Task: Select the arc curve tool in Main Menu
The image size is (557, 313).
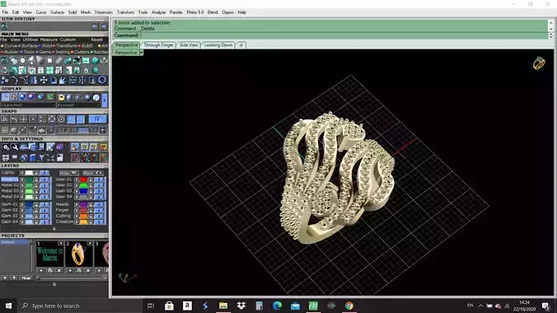Action: [x=14, y=80]
